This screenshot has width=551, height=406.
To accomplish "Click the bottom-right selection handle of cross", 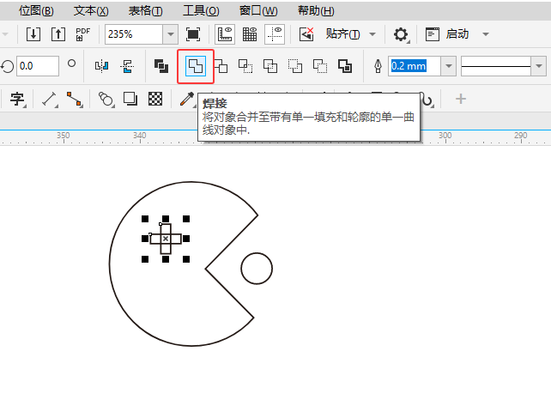I will tap(186, 259).
